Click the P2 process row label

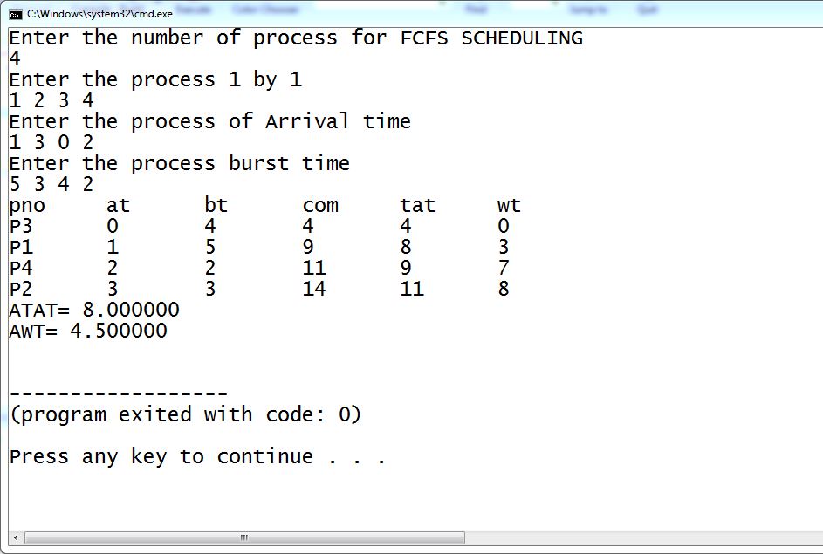tap(21, 289)
